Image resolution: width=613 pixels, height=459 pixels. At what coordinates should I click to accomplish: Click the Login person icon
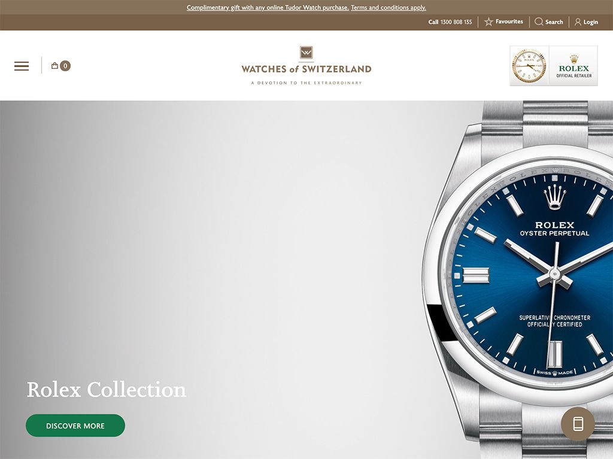(x=578, y=22)
